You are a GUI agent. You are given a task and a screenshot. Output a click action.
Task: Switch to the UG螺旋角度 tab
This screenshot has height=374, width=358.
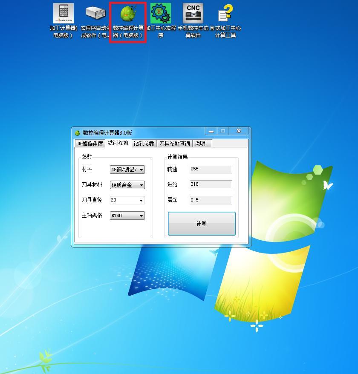[x=90, y=144]
